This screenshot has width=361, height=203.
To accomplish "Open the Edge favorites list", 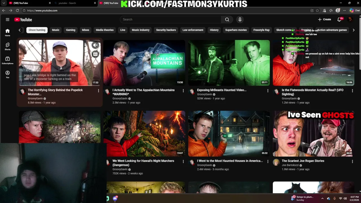I will coord(331,10).
